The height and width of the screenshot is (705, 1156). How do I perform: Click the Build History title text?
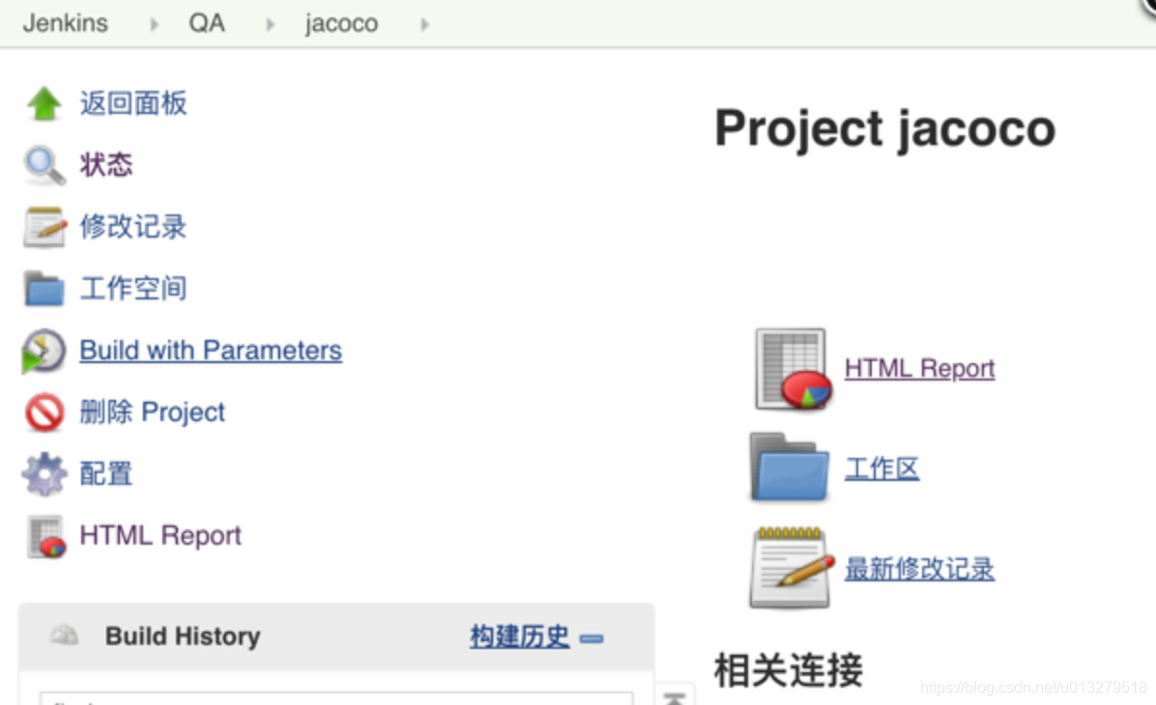pos(183,636)
